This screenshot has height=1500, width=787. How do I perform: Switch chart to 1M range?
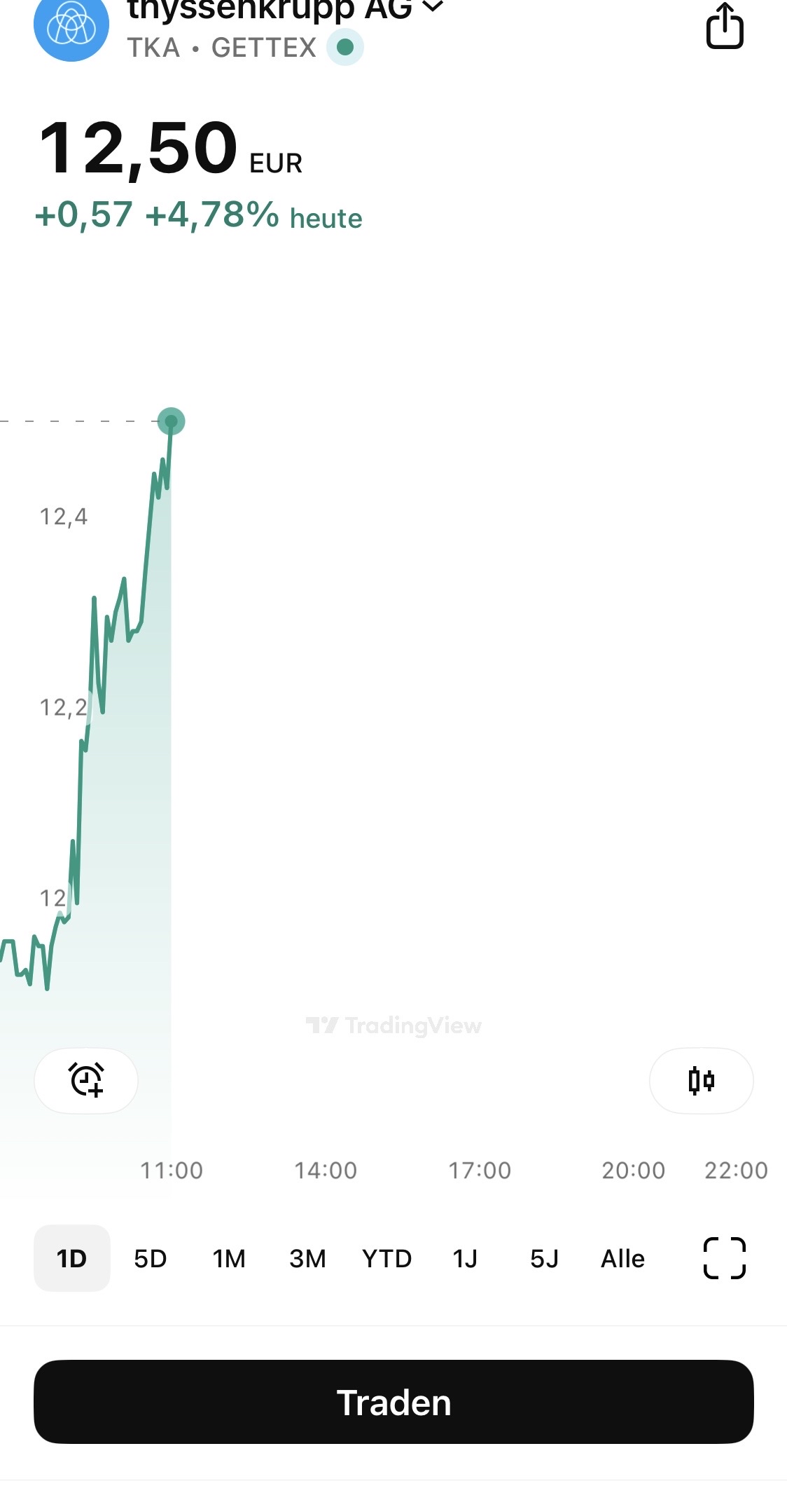pyautogui.click(x=229, y=1258)
